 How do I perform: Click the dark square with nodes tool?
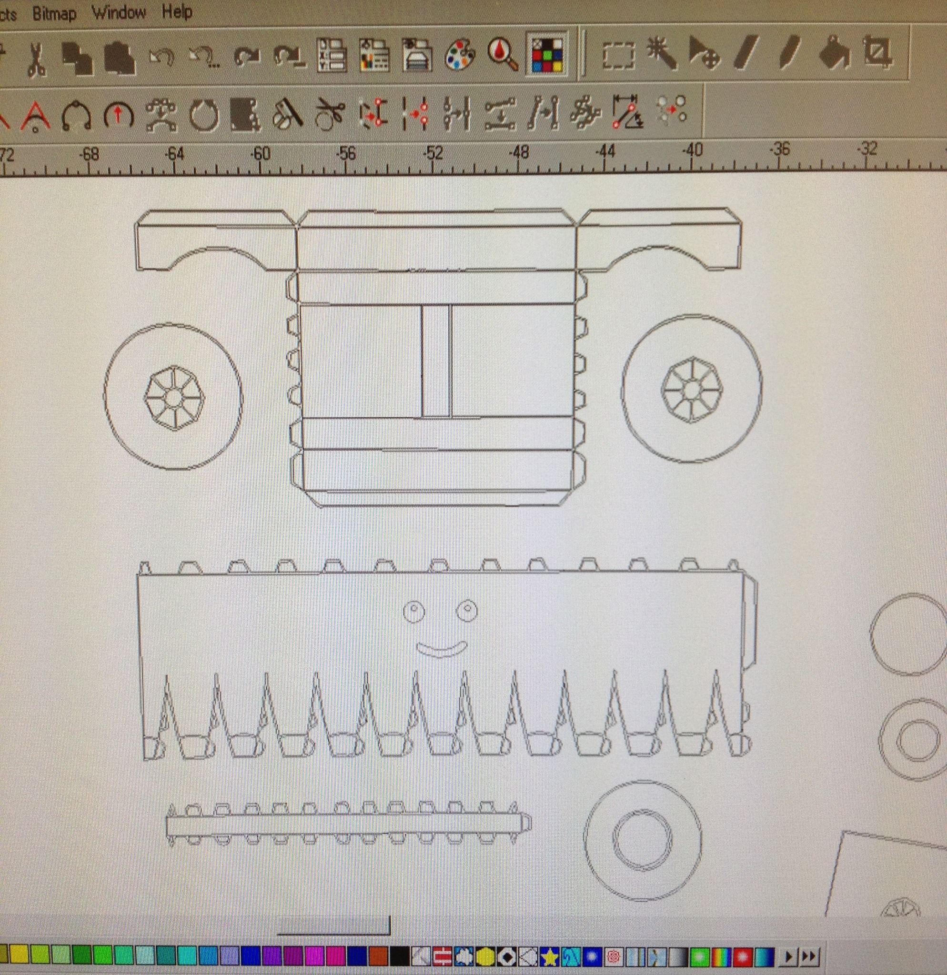246,114
